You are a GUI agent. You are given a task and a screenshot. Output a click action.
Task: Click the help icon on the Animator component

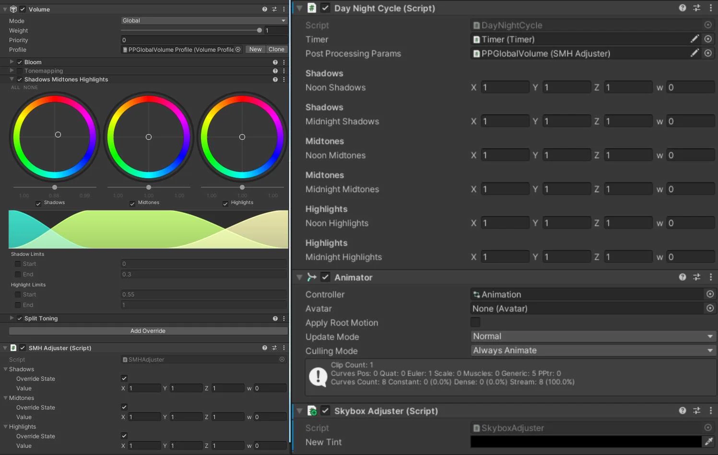(683, 277)
